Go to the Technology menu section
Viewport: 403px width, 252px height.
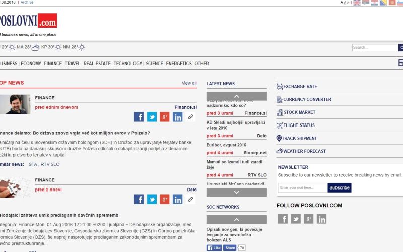[127, 64]
